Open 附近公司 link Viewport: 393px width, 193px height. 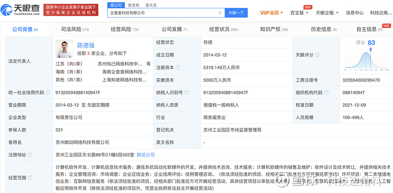[x=145, y=155]
